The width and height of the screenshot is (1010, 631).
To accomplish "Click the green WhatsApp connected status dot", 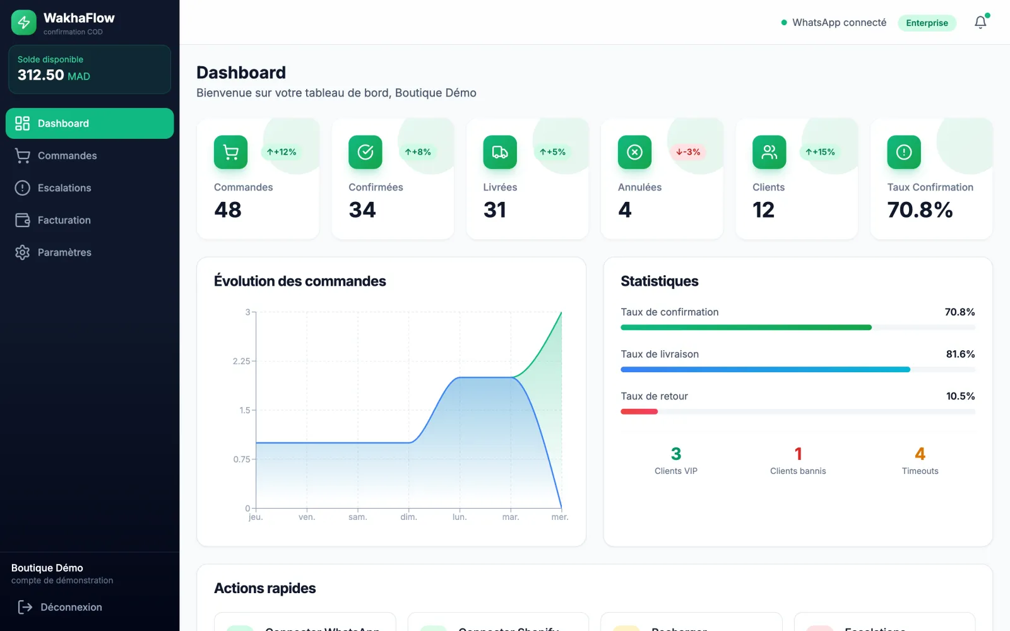I will click(x=784, y=23).
